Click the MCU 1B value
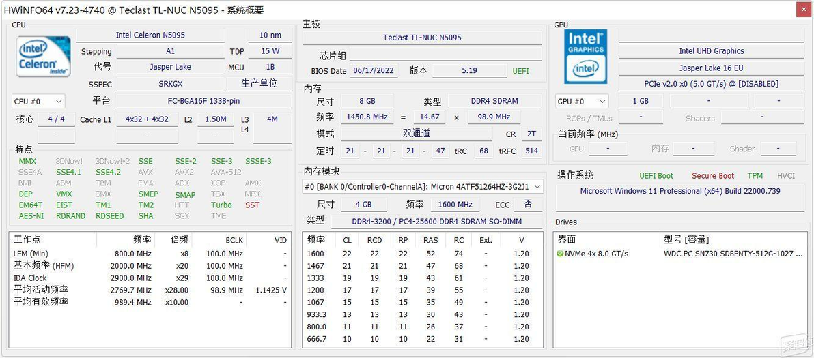 click(270, 67)
